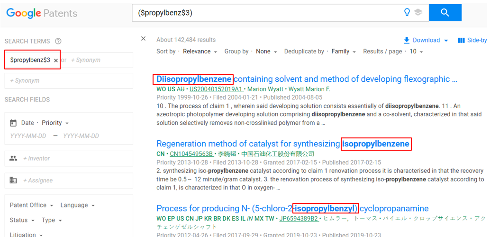This screenshot has height=239, width=490.
Task: Click inventor name Marion Wyatt
Action: tap(266, 89)
